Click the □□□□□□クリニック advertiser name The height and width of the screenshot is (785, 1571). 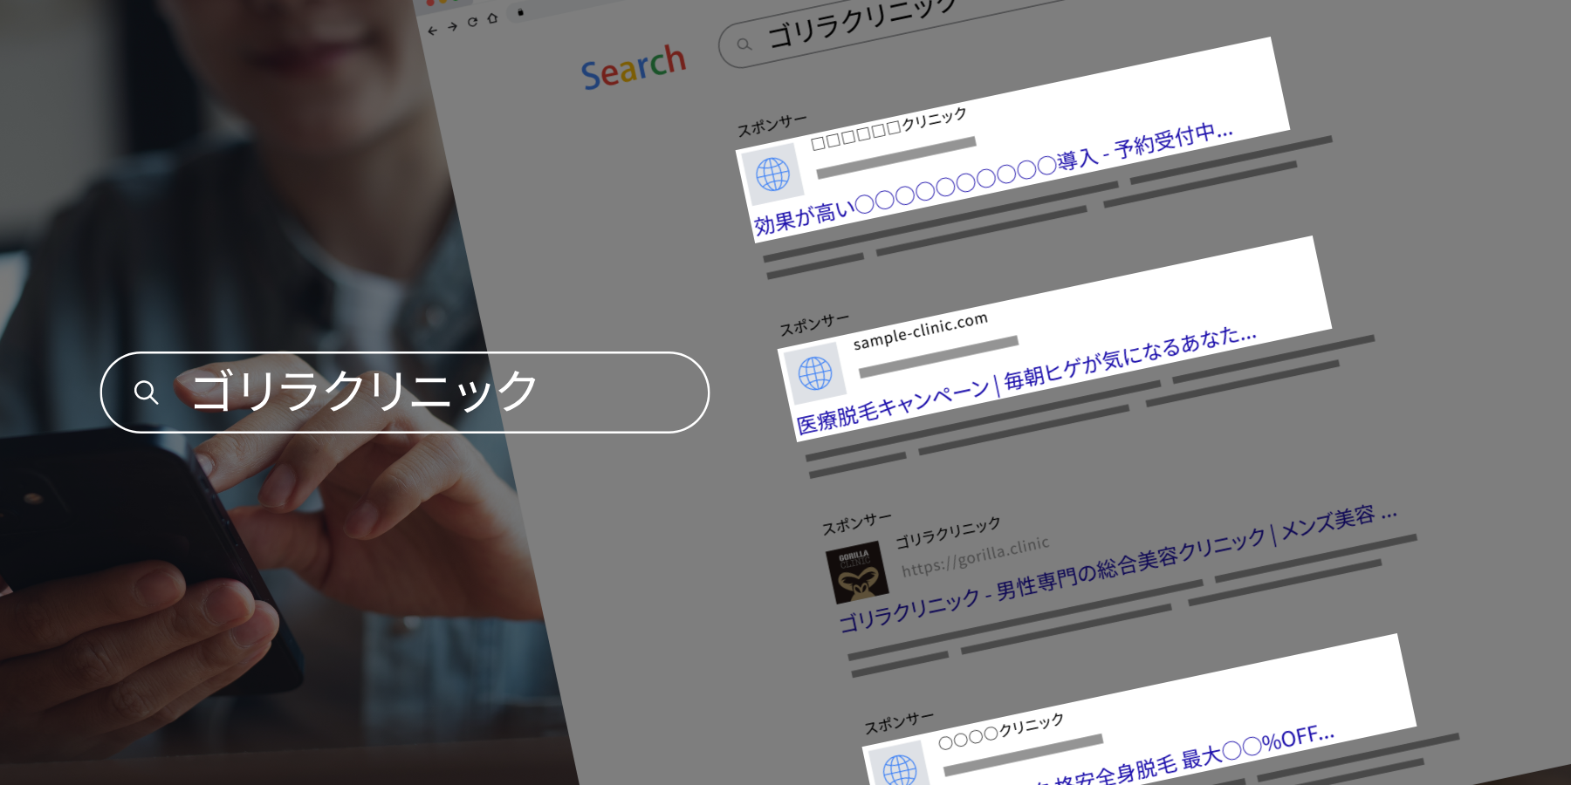tap(888, 129)
